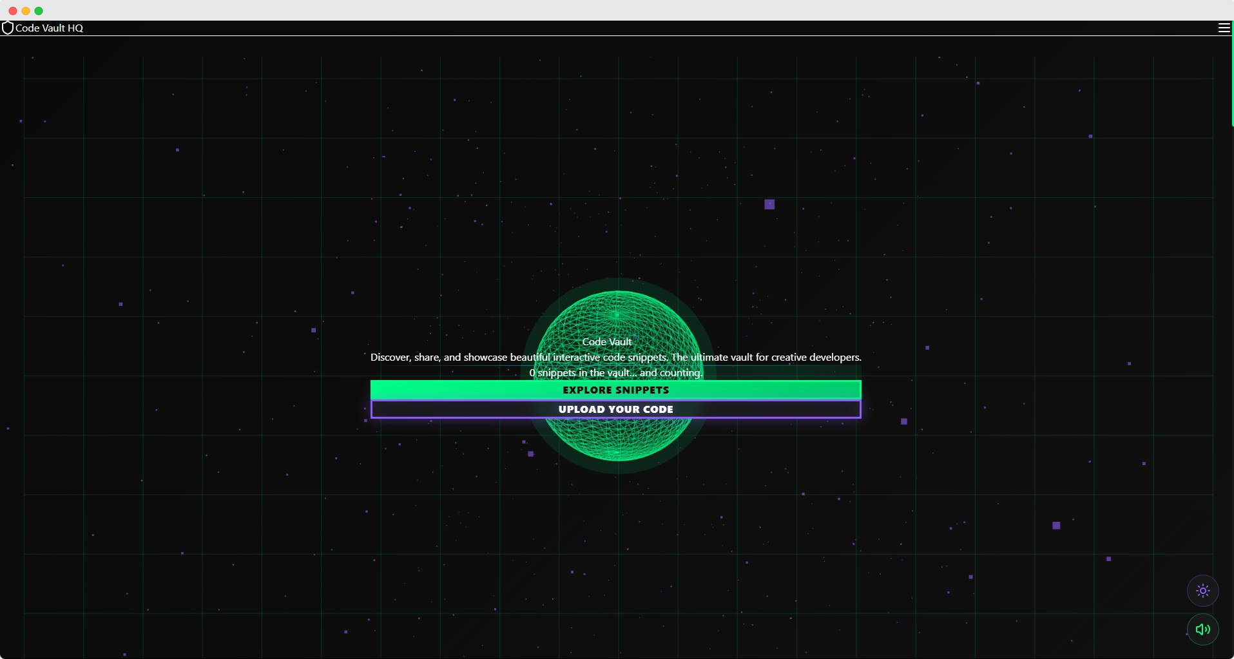Click the shield logo next to Code Vault HQ

click(8, 28)
